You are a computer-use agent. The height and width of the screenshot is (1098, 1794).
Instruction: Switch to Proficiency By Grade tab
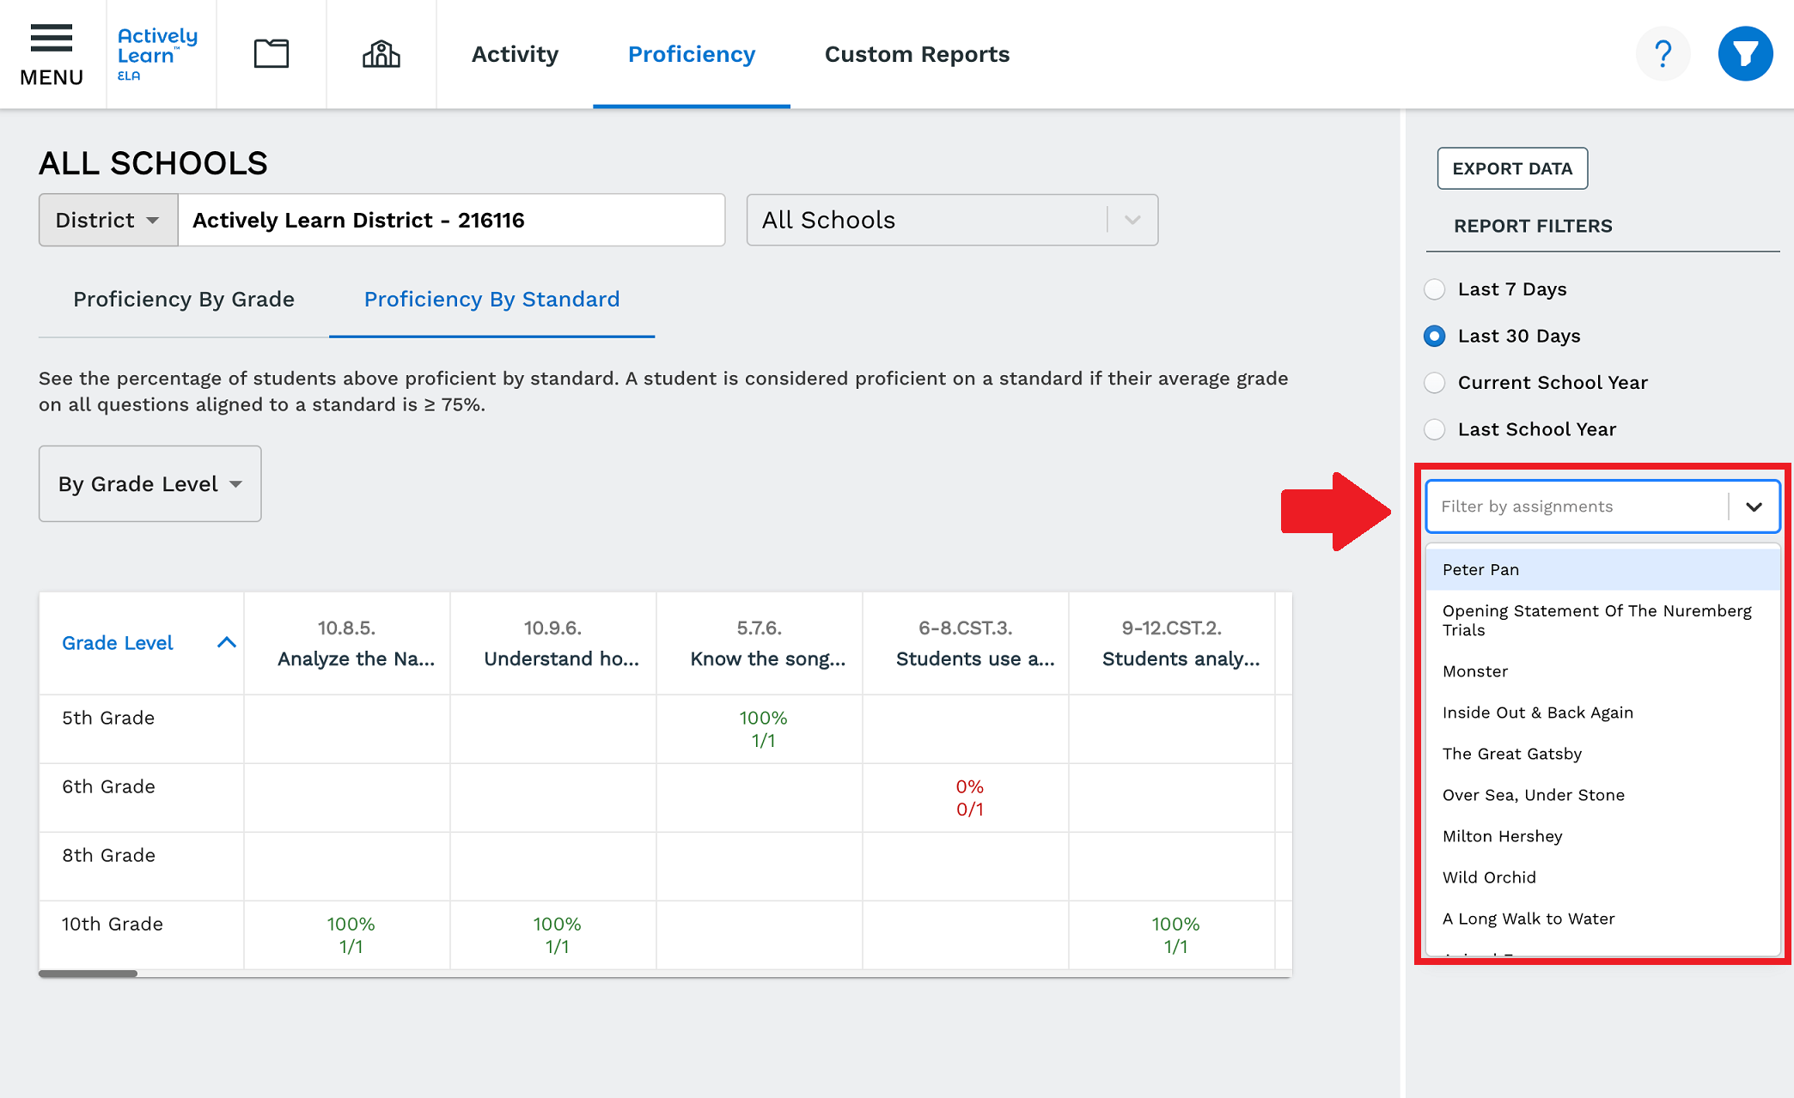184,299
